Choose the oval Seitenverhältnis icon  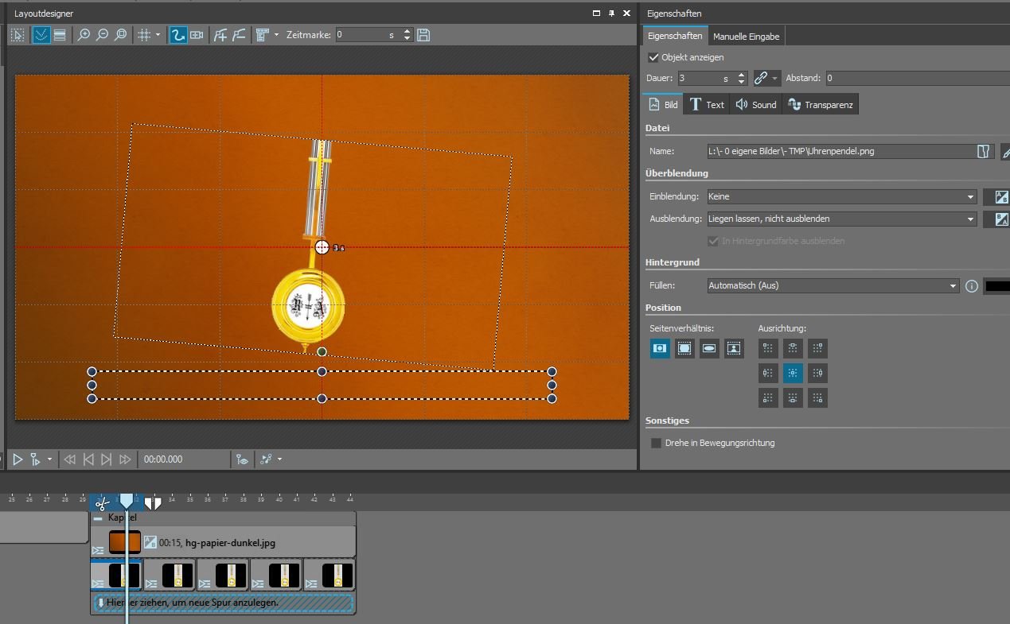[x=709, y=348]
